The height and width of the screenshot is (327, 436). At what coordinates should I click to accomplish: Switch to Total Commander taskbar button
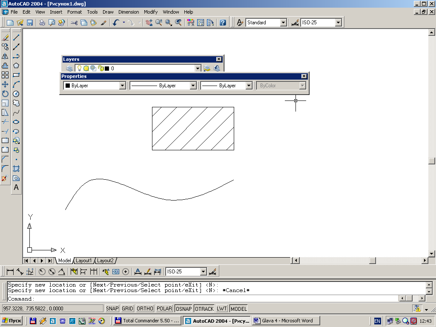pyautogui.click(x=147, y=321)
